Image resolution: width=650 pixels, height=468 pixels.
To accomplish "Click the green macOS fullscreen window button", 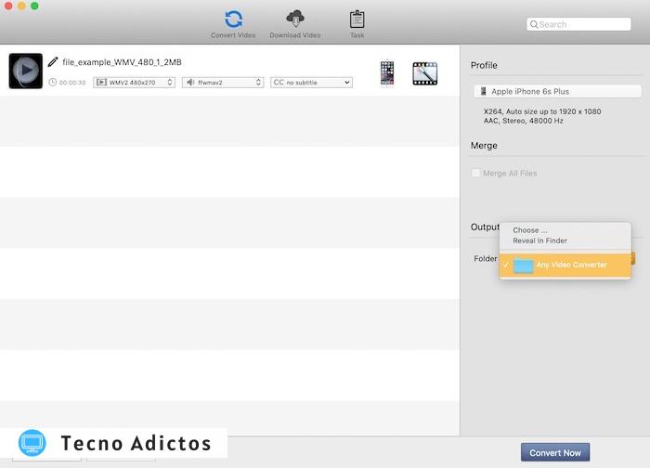I will [34, 6].
